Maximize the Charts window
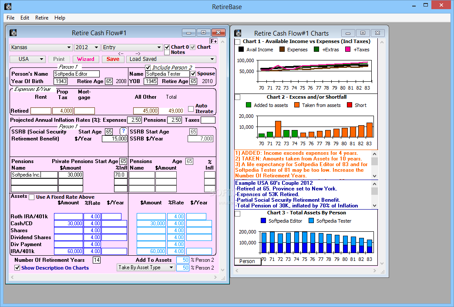The height and width of the screenshot is (307, 454). pyautogui.click(x=363, y=33)
